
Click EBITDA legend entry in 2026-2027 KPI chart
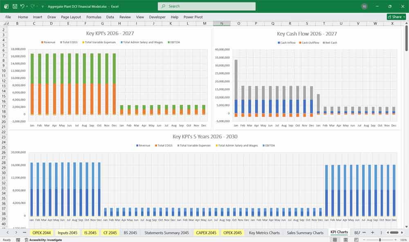pos(174,42)
